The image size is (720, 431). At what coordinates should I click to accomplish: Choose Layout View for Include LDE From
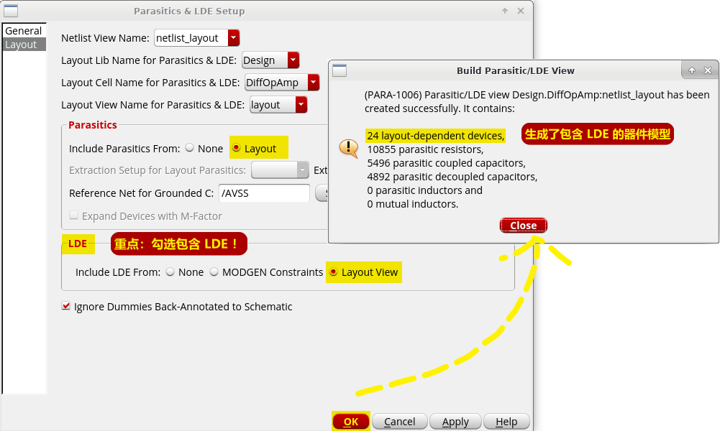[333, 272]
